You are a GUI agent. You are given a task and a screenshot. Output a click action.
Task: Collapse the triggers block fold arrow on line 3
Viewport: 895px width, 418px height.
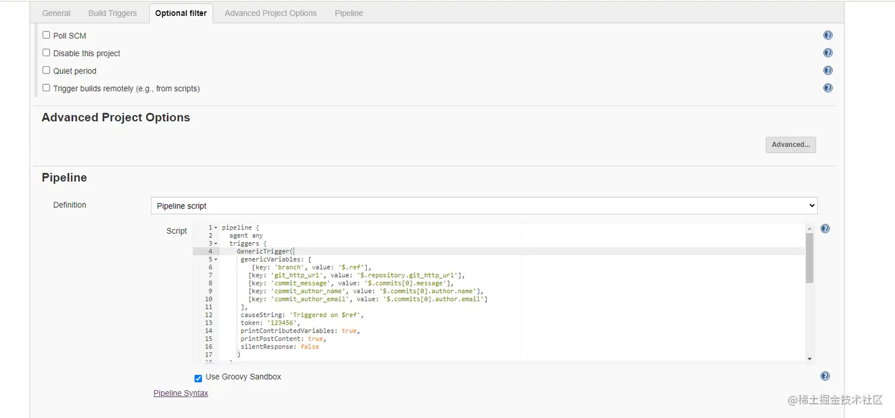pos(216,243)
